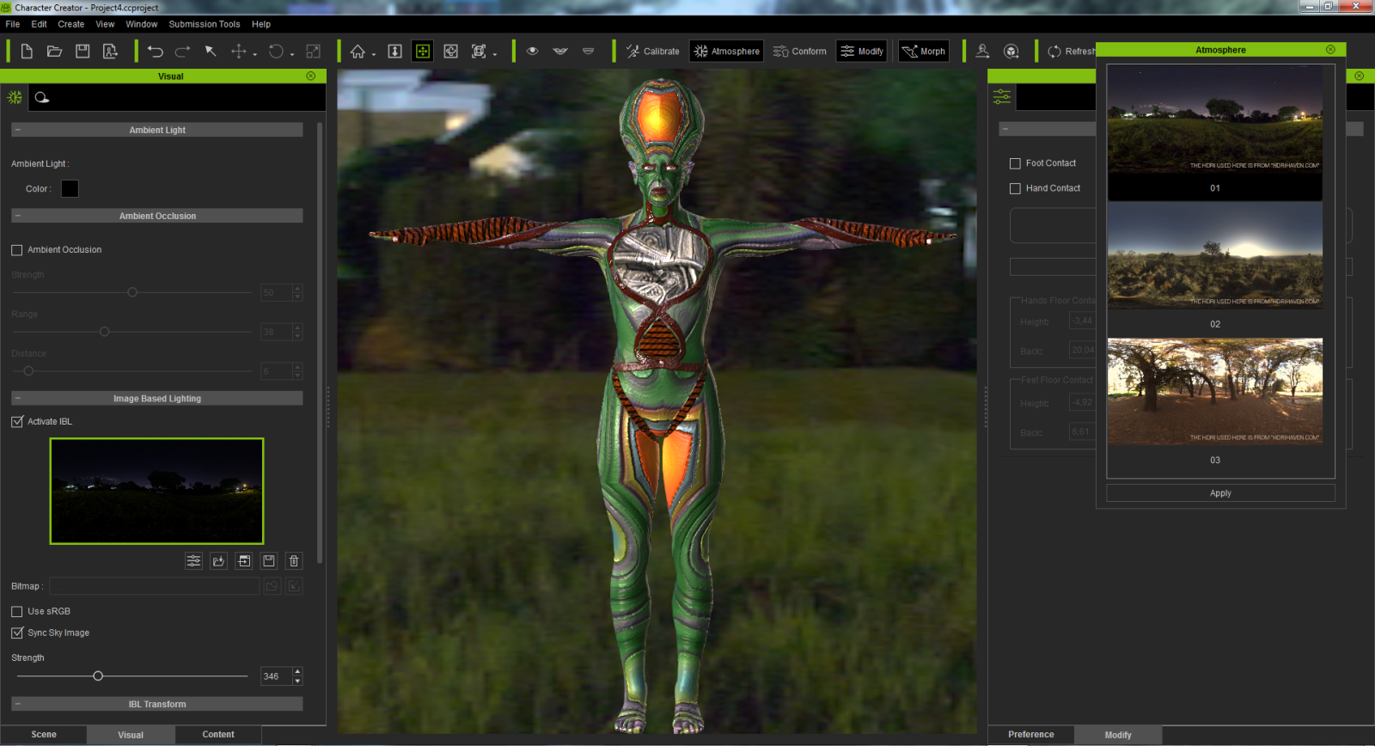Image resolution: width=1375 pixels, height=746 pixels.
Task: Open a project with the folder icon
Action: [x=54, y=52]
